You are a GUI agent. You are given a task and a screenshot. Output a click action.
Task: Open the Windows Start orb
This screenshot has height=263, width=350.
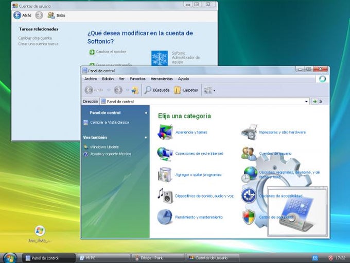[x=10, y=258]
